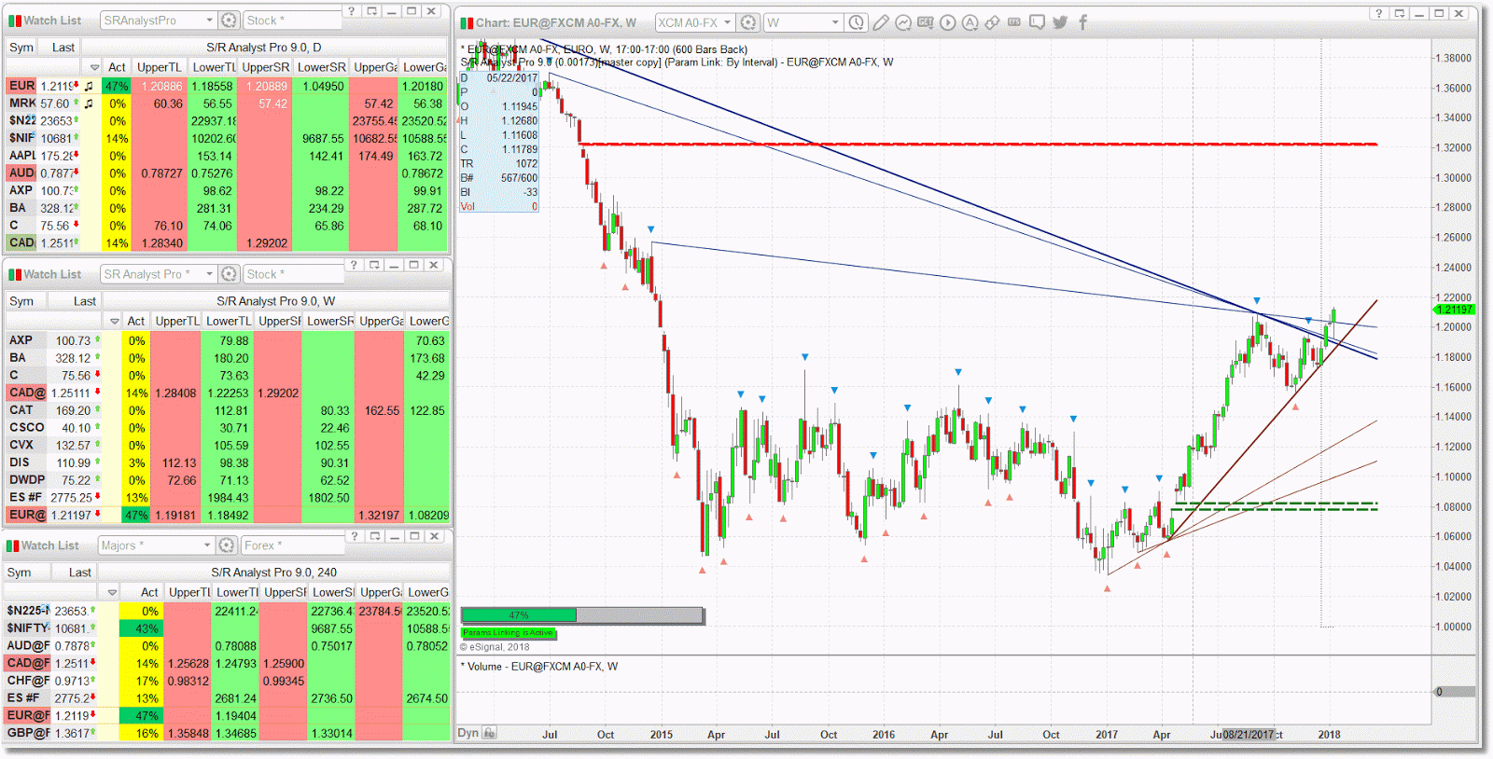
Task: Click the Act column header in daily watch list
Action: point(117,67)
